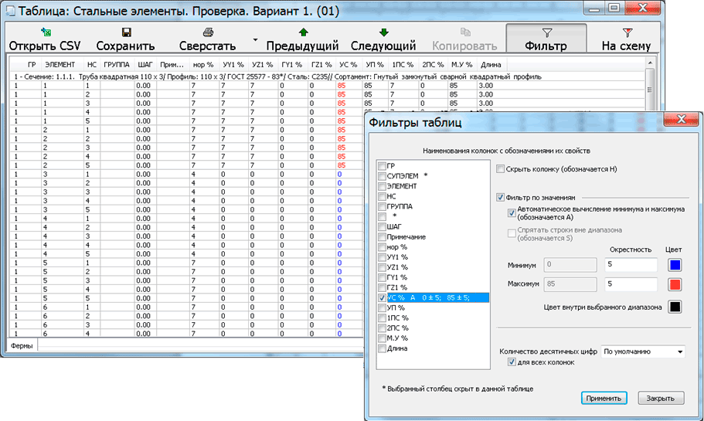Click the Копировать toolbar icon
The height and width of the screenshot is (421, 704).
pyautogui.click(x=464, y=32)
